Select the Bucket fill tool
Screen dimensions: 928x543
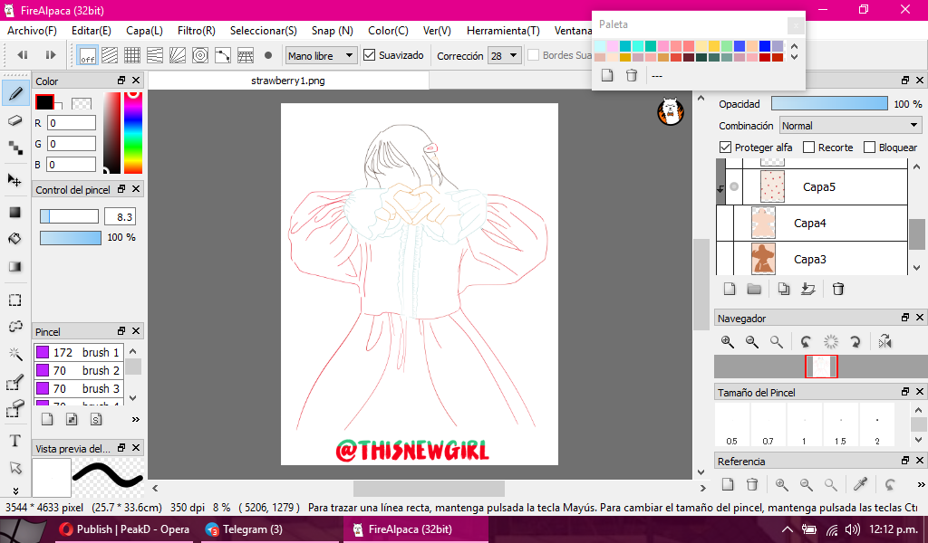click(x=15, y=239)
